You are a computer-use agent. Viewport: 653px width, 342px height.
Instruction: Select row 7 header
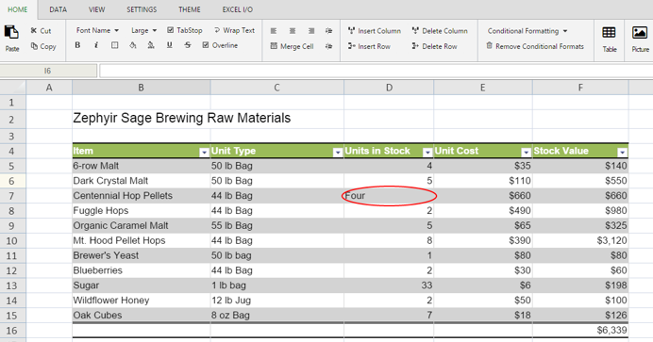(12, 196)
